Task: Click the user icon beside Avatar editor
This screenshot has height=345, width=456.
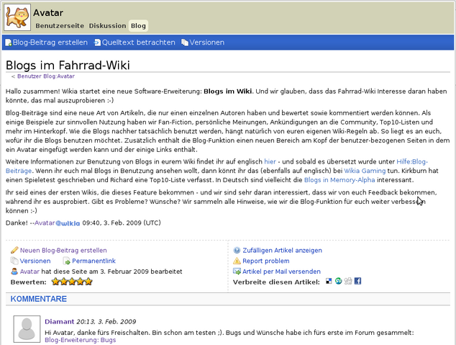Action: click(x=14, y=272)
